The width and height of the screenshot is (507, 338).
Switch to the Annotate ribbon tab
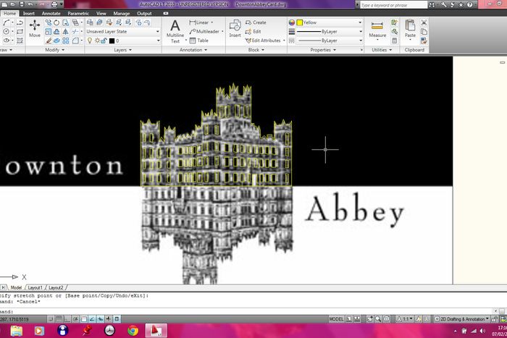click(51, 13)
